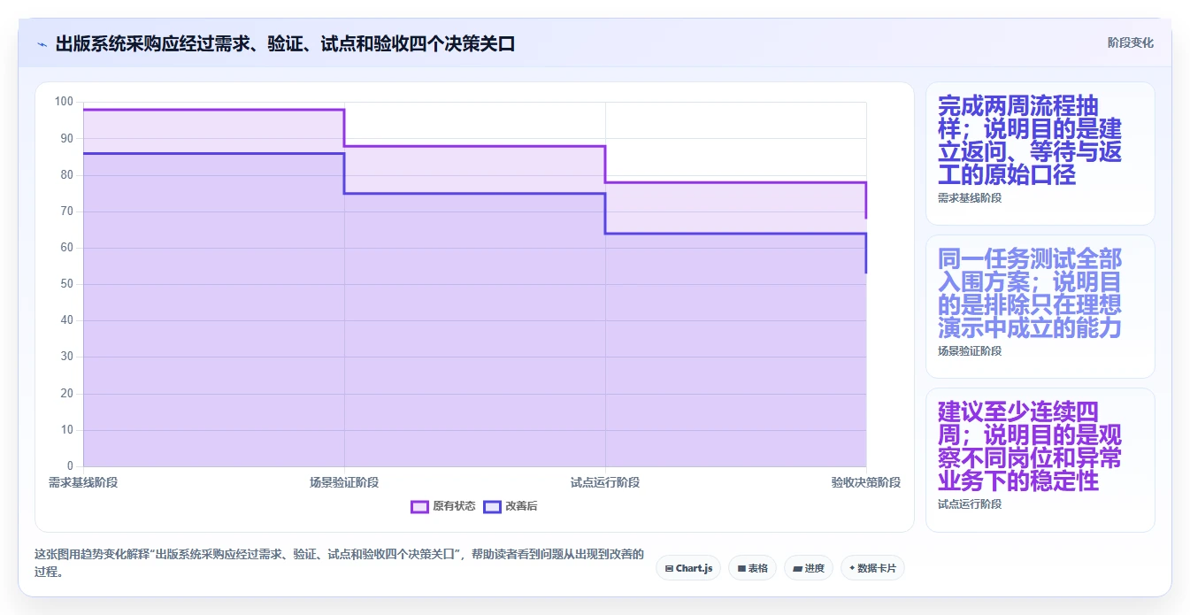
Task: Open the 完成两周流程抽样 card
Action: 1040,153
